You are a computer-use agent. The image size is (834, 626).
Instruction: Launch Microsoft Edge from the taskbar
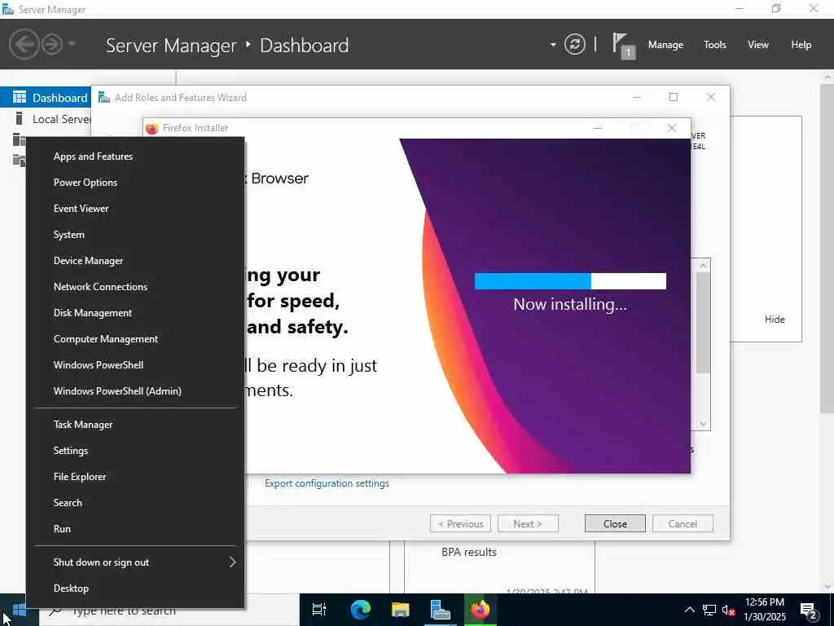(x=360, y=610)
